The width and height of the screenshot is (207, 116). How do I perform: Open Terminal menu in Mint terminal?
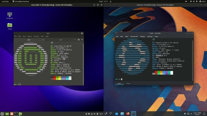coord(36,36)
